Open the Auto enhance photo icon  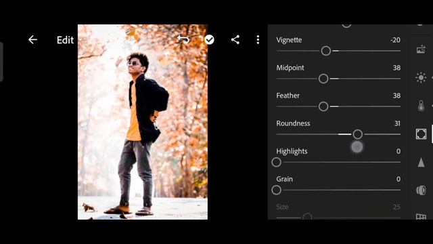421,49
